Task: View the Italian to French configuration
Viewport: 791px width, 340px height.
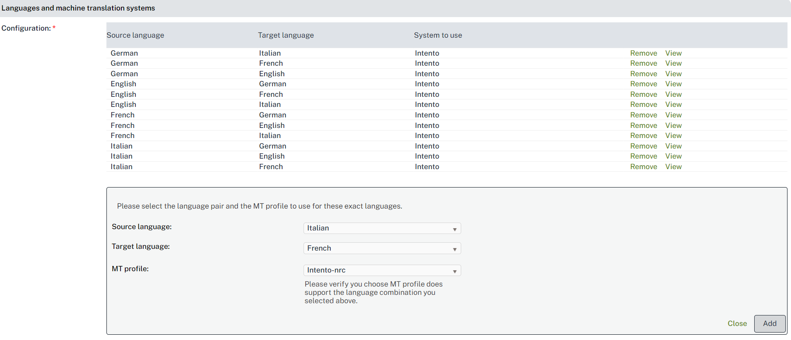Action: pyautogui.click(x=673, y=166)
